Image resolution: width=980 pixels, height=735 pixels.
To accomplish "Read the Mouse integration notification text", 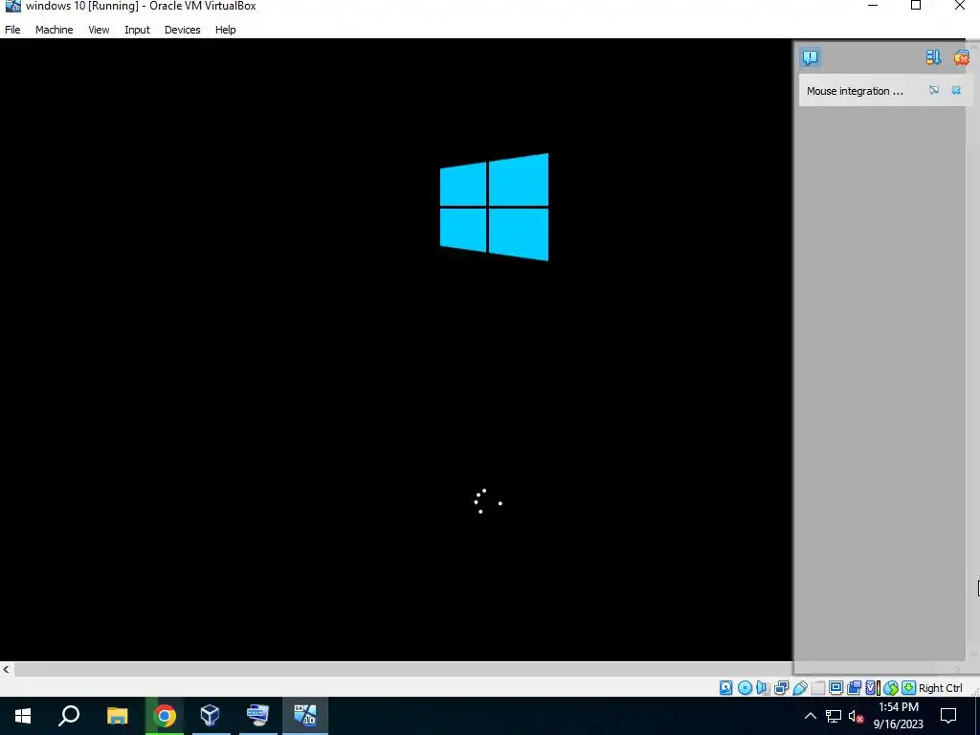I will [855, 91].
